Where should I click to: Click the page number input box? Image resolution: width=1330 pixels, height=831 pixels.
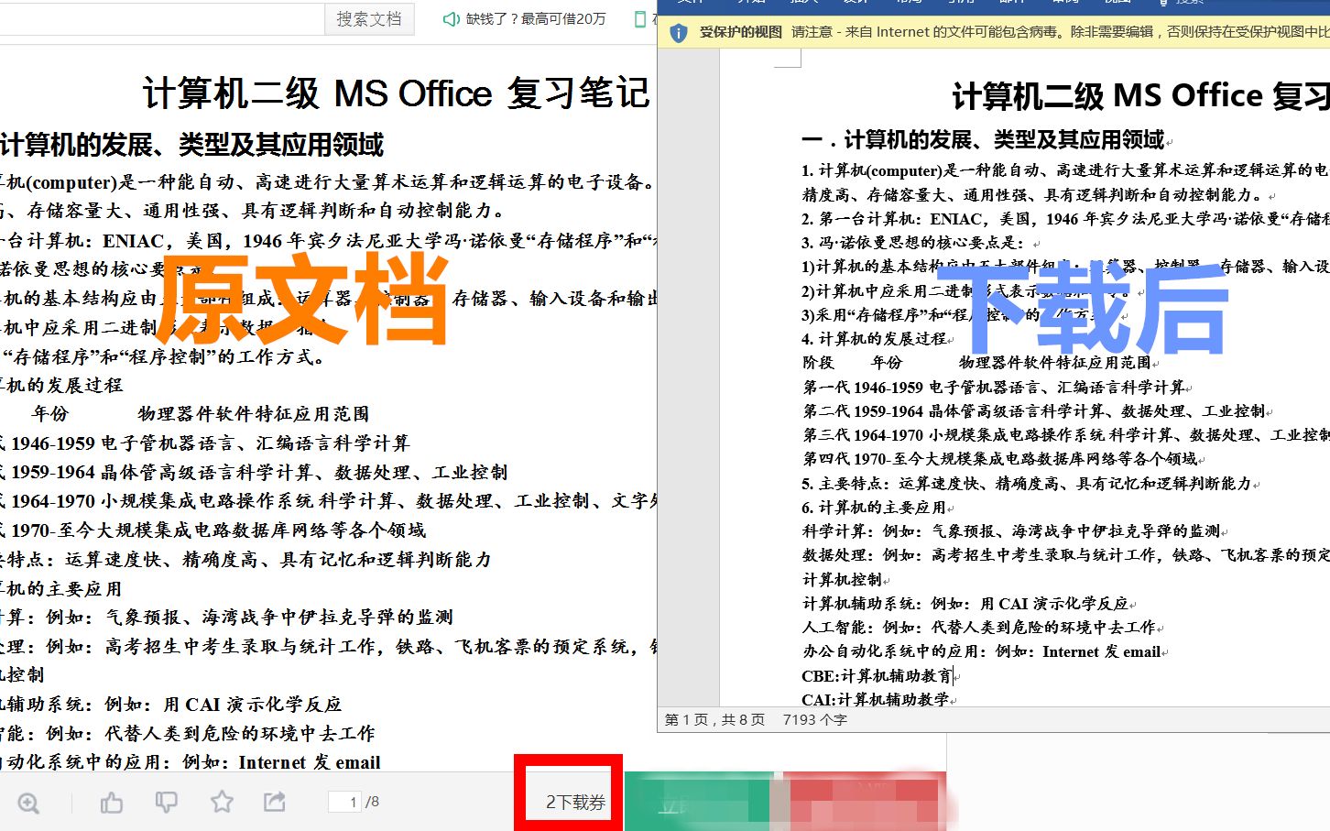(344, 802)
